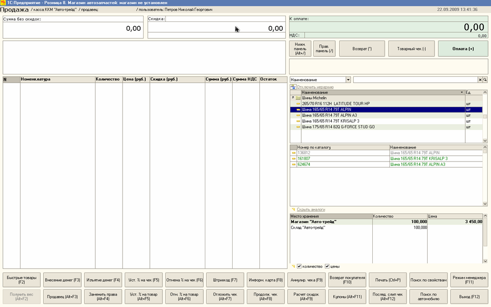Toggle the 'цены' checkbox
This screenshot has width=491, height=307.
(327, 266)
